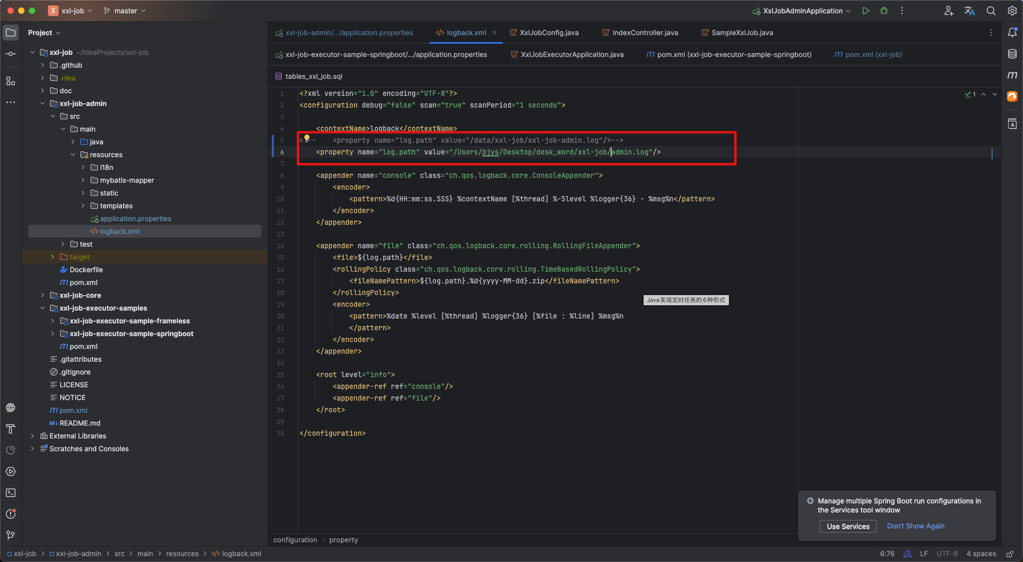Click line 14 appender file code
Viewport: 1023px width, 562px height.
[x=478, y=246]
